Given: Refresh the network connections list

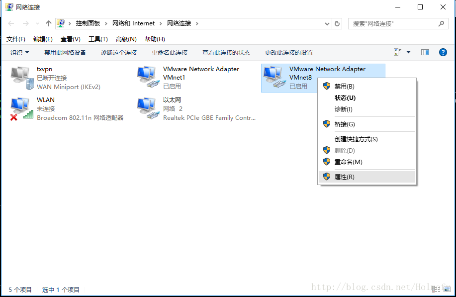Looking at the screenshot, I should tap(337, 23).
